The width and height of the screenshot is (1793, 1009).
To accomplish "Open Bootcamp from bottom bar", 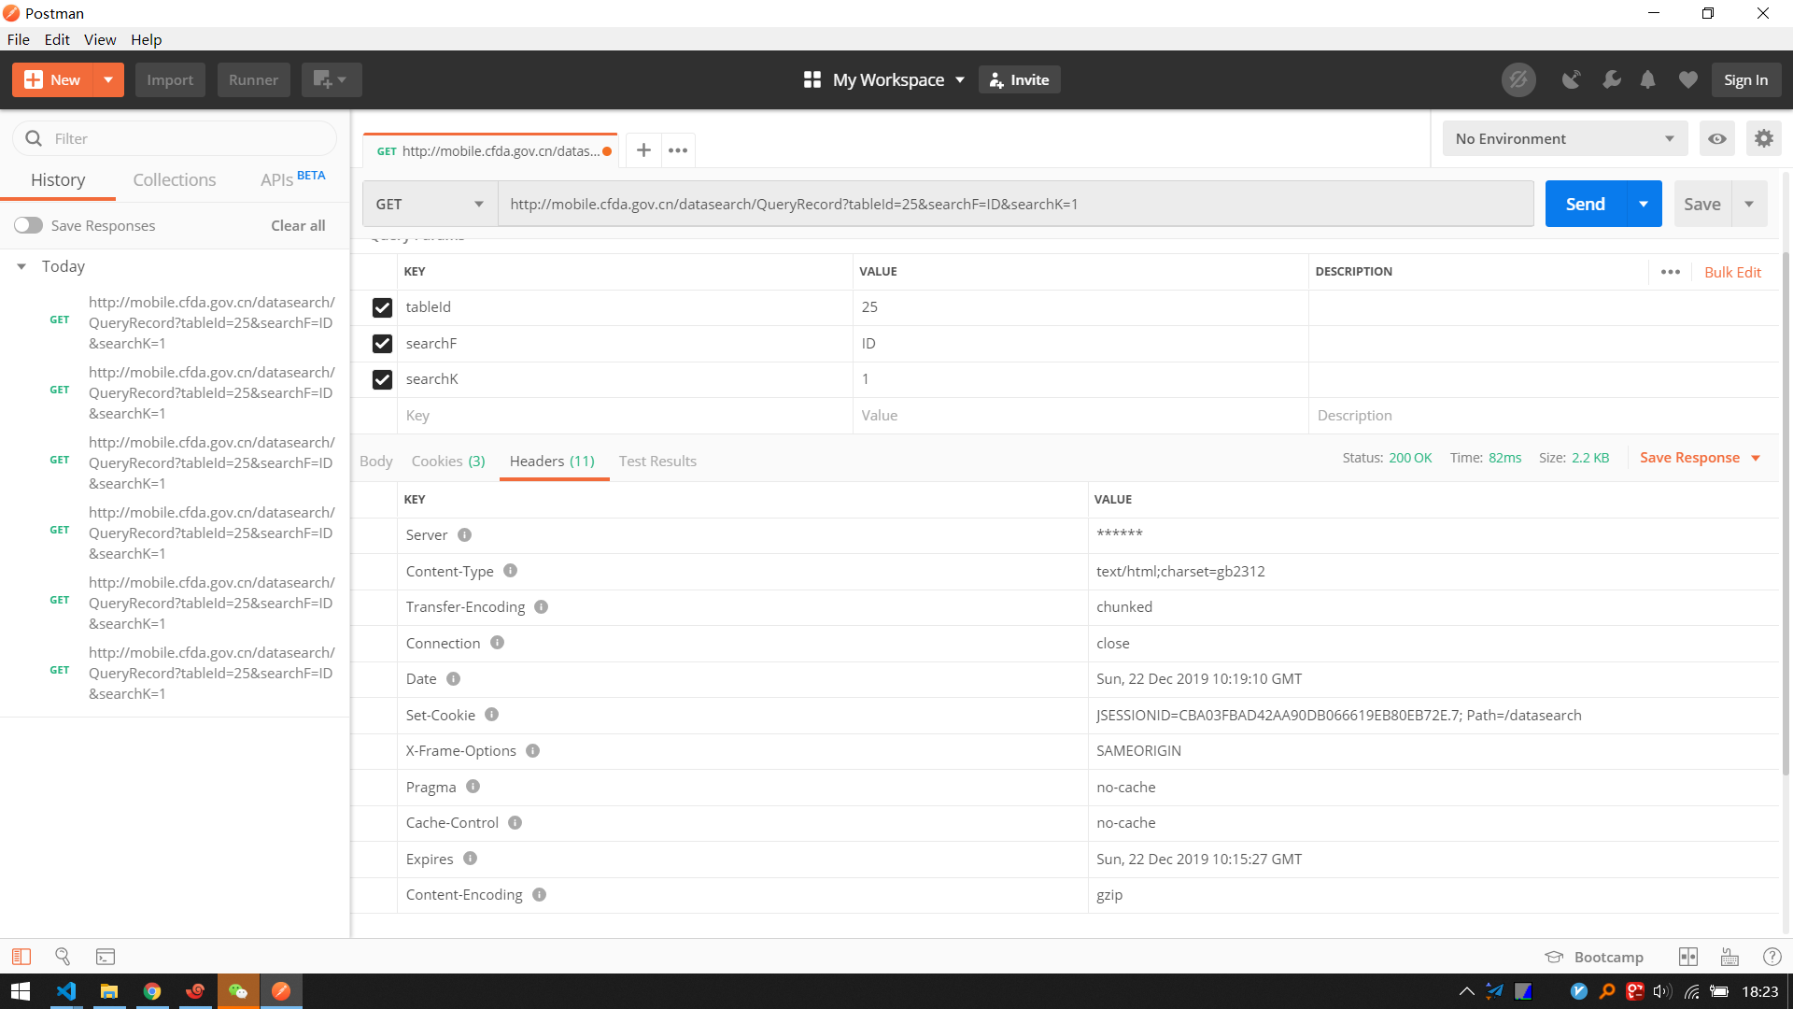I will (1594, 957).
